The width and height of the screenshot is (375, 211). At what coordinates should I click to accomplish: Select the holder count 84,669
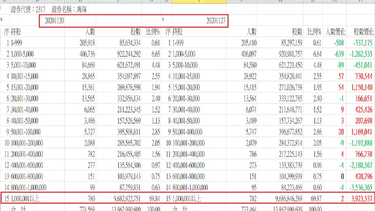point(89,65)
